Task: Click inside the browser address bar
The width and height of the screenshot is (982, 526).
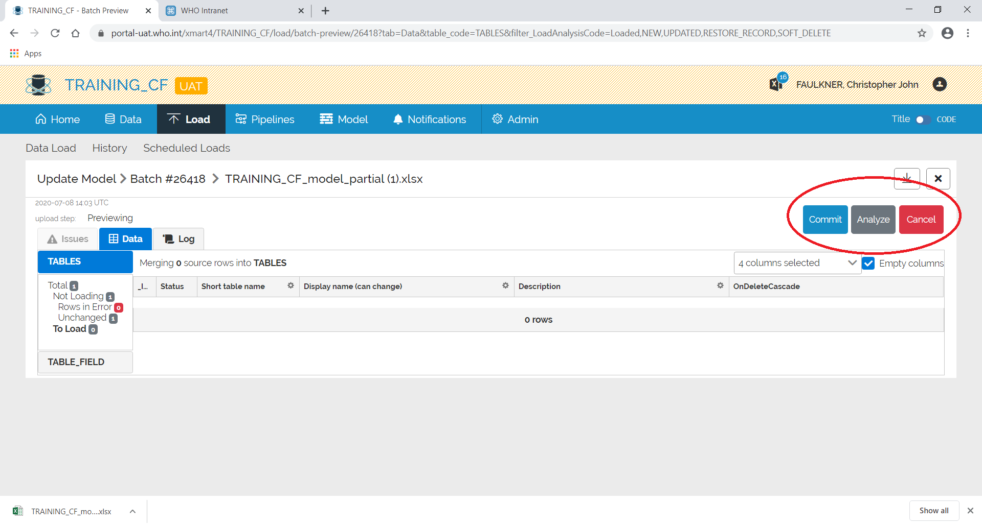Action: 460,33
